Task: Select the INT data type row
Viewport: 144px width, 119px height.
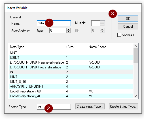Action: (x=71, y=72)
